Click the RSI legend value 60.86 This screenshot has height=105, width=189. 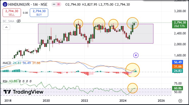point(13,81)
